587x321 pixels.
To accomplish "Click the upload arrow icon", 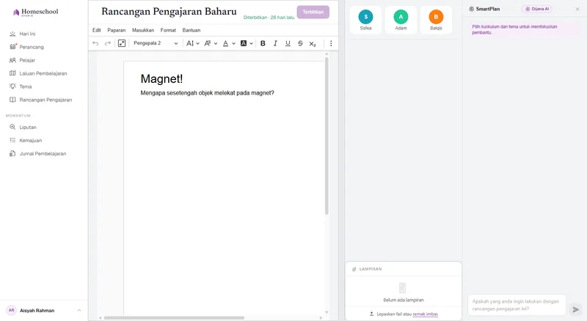I will pyautogui.click(x=371, y=314).
